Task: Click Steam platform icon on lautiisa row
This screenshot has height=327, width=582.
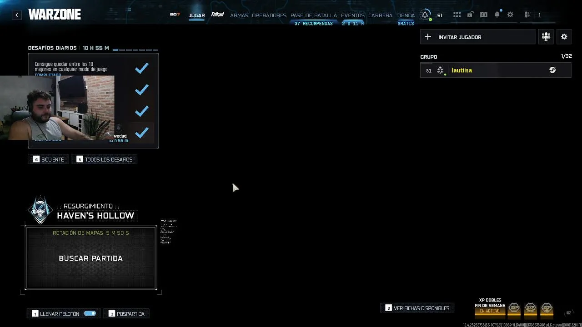Action: [552, 70]
